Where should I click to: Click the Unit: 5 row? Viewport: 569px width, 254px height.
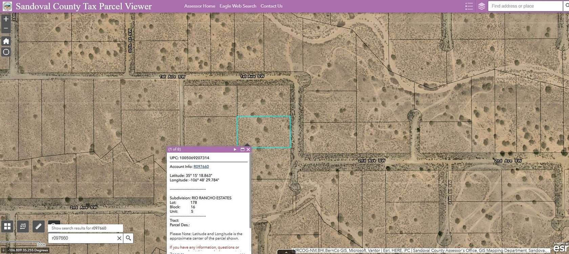point(182,211)
